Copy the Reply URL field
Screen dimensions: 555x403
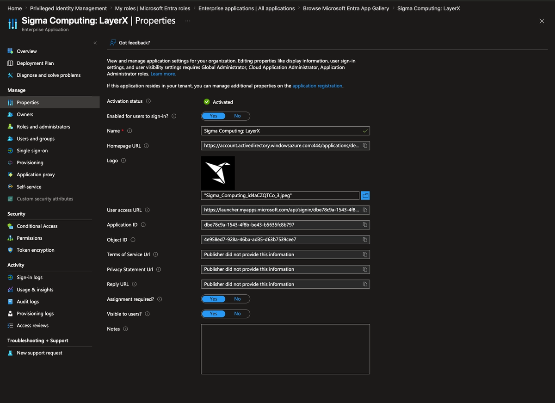pos(365,284)
